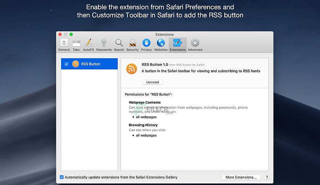Screen dimensions: 320x185
Task: Open the Search preferences pane
Action: 119,45
